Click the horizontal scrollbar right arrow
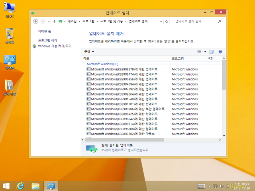Viewport: 255px width, 191px height. 220,140
